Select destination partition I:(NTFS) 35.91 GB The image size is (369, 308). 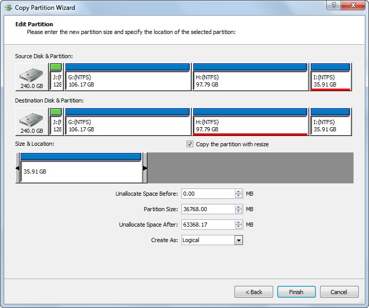pyautogui.click(x=330, y=122)
